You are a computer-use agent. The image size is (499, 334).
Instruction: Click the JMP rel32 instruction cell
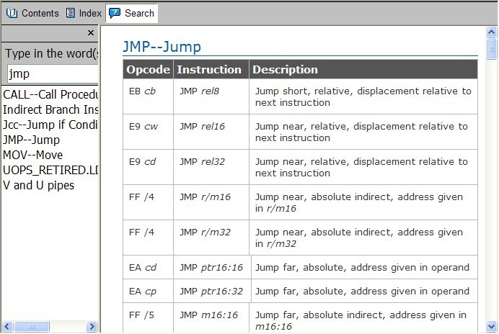pos(211,167)
